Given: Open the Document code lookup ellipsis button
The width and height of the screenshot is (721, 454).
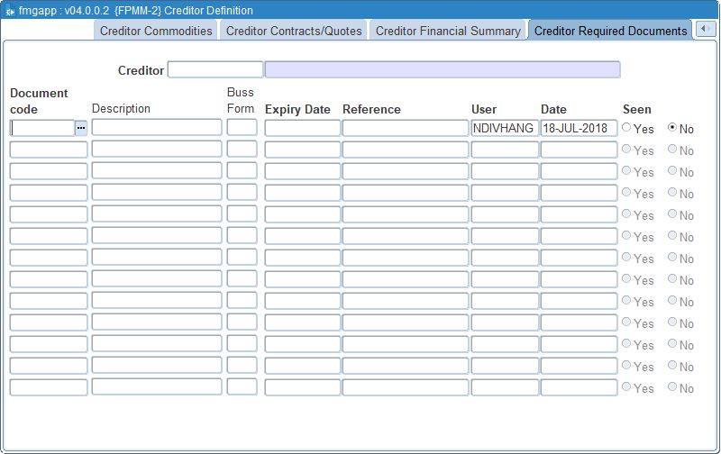Looking at the screenshot, I should tap(81, 128).
